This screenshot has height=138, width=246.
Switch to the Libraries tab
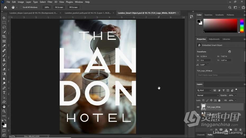point(226,39)
